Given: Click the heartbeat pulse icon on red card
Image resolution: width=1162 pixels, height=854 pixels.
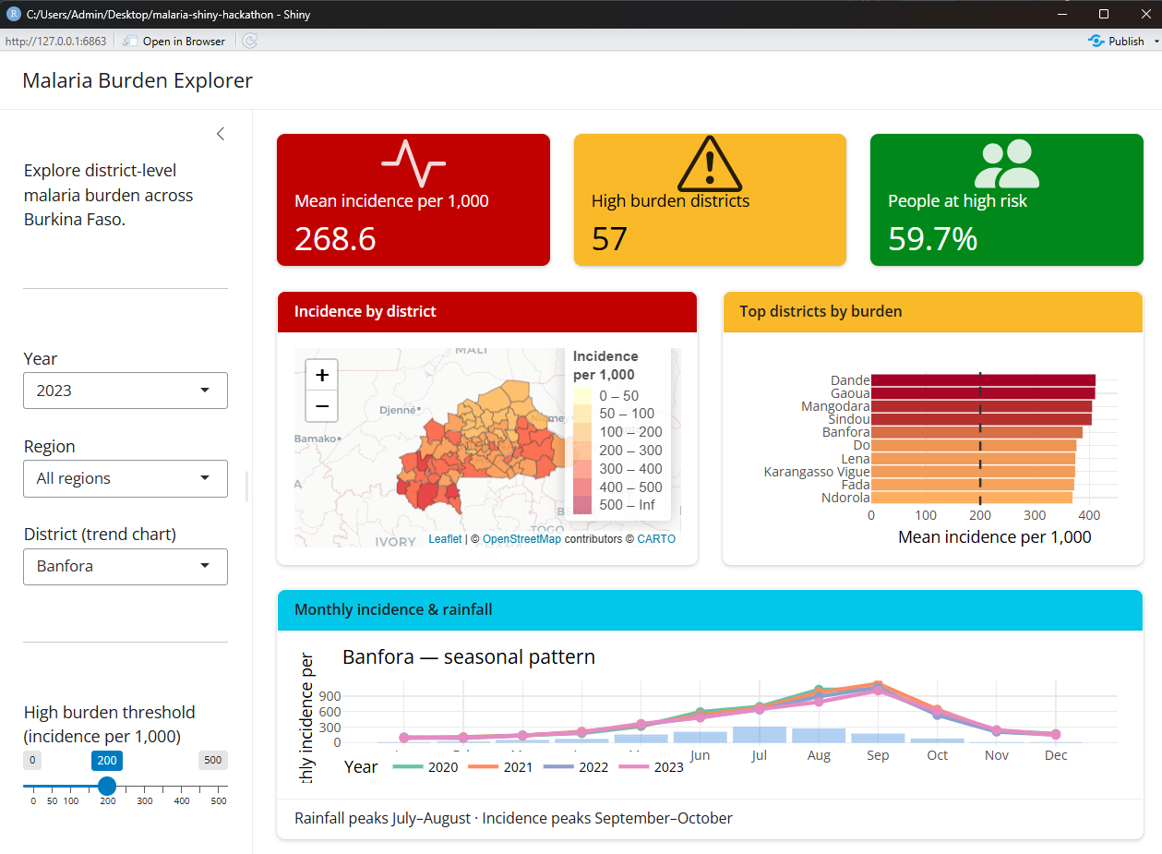Looking at the screenshot, I should pos(413,163).
